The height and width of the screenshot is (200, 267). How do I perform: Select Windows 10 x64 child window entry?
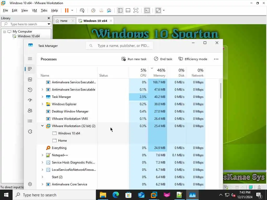69,133
